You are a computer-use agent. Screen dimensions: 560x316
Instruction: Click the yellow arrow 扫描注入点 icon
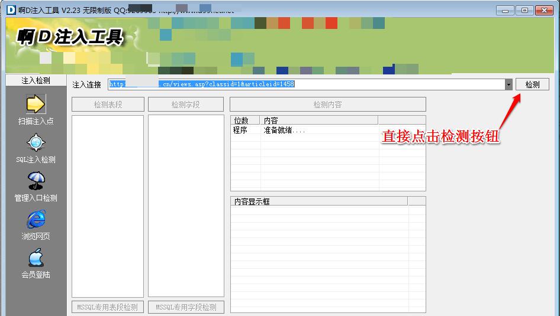pos(36,104)
